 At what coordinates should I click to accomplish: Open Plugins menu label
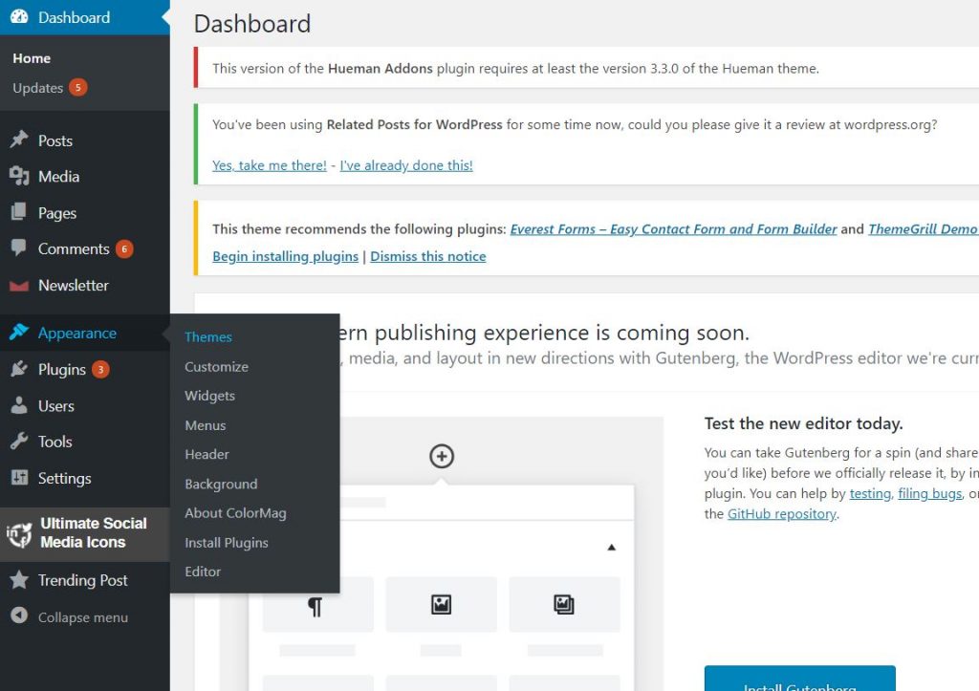pyautogui.click(x=62, y=370)
